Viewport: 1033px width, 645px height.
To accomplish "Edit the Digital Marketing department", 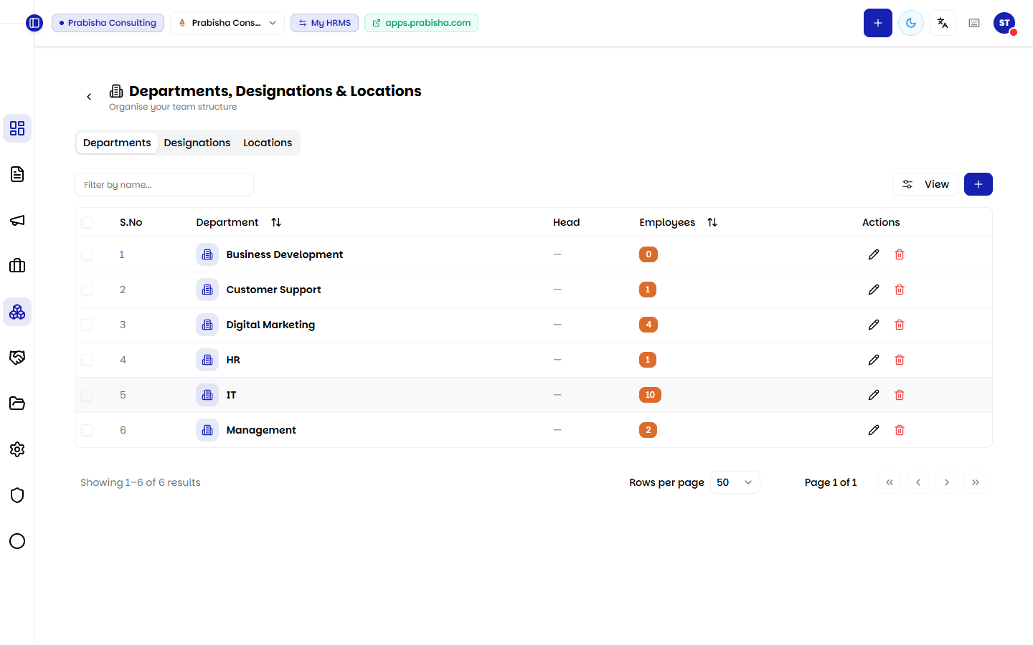I will 874,325.
